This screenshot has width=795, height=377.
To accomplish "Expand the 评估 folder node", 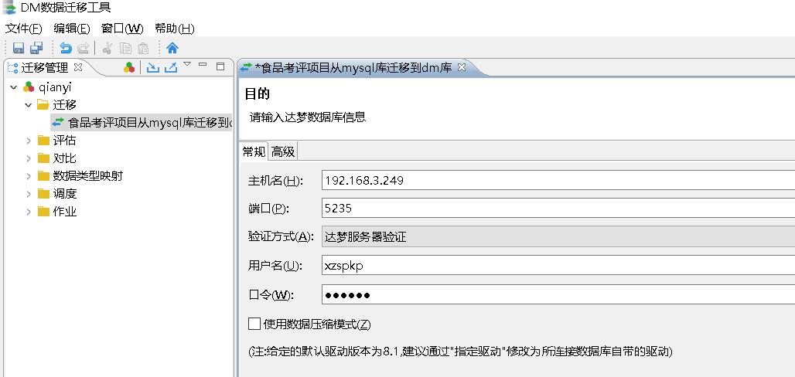I will (x=29, y=141).
